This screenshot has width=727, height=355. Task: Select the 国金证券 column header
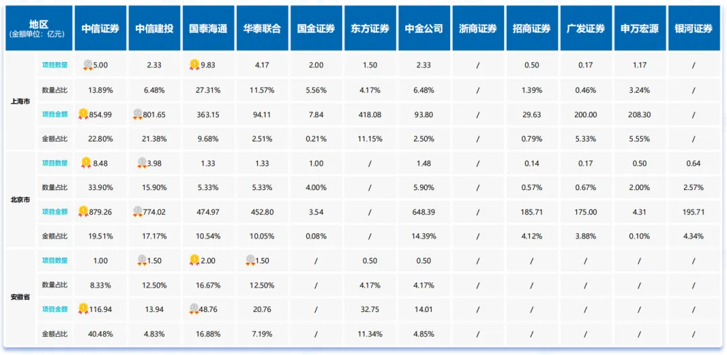[316, 28]
